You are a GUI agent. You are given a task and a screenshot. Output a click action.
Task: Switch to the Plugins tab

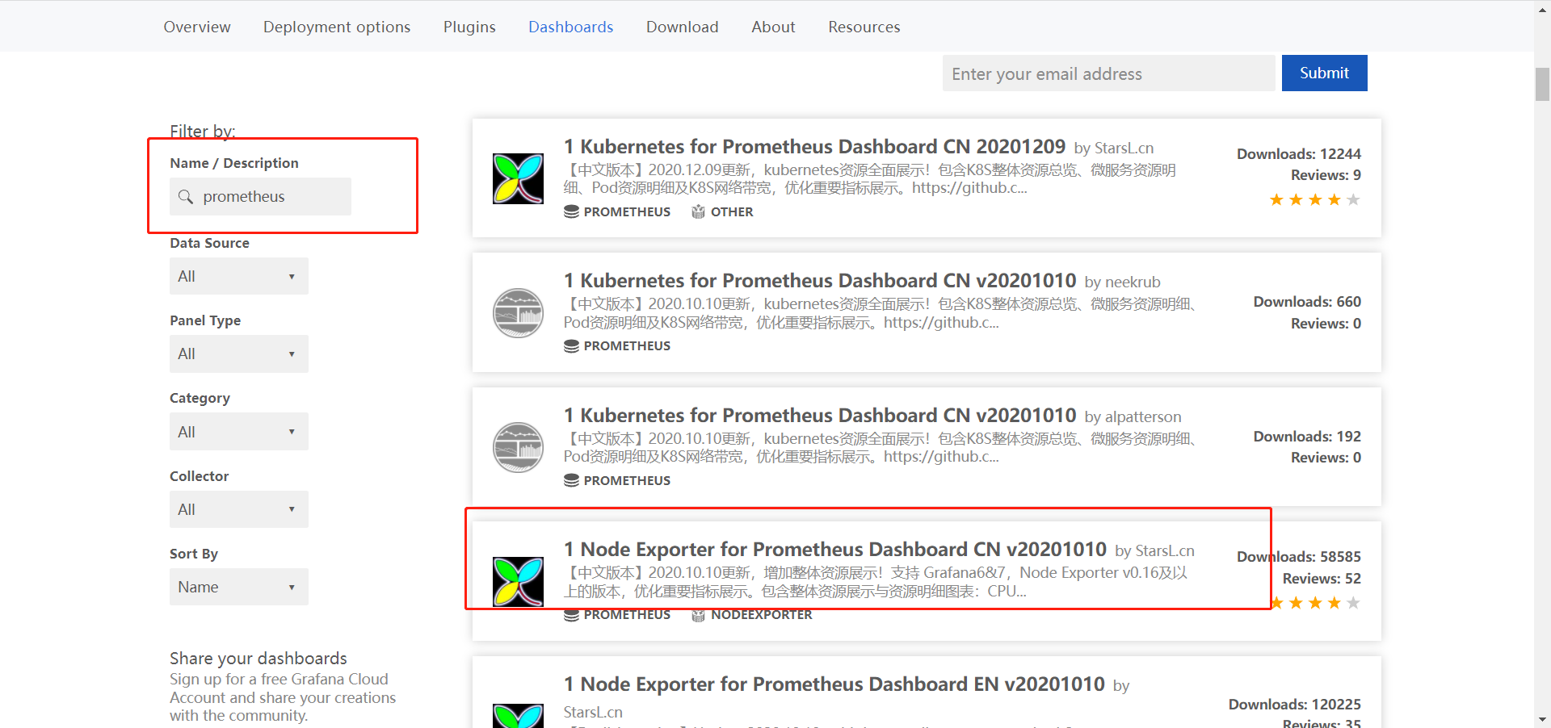click(469, 27)
